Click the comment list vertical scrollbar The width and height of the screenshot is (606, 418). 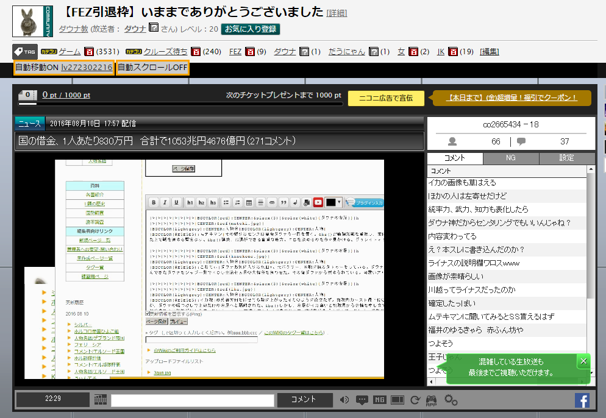coord(590,244)
